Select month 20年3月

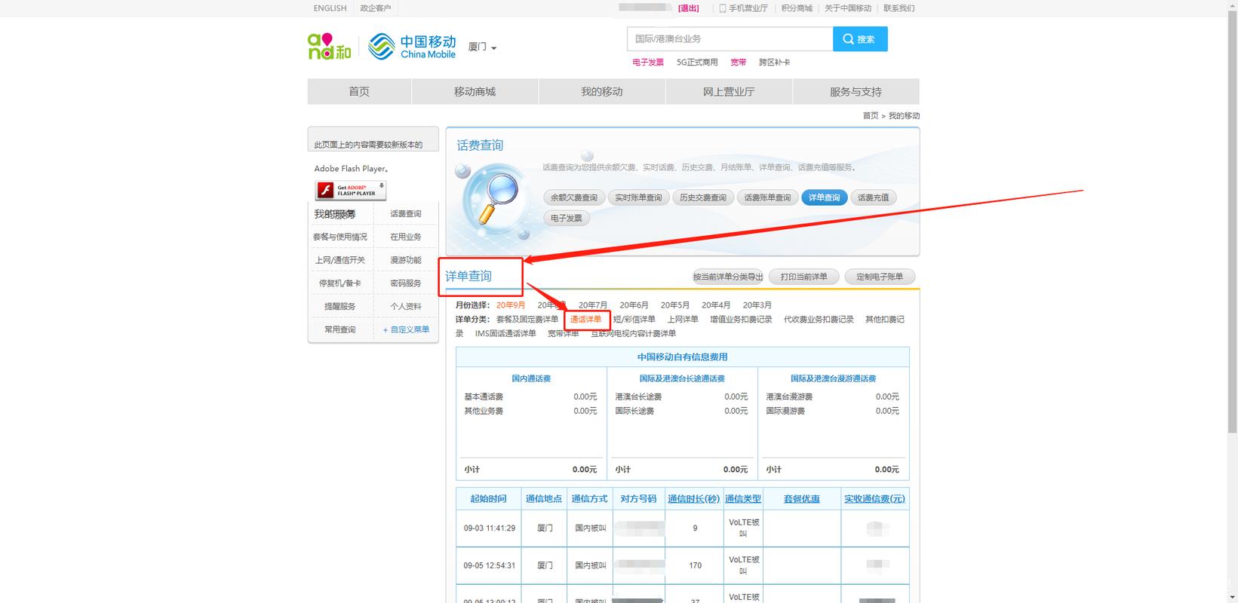click(757, 305)
